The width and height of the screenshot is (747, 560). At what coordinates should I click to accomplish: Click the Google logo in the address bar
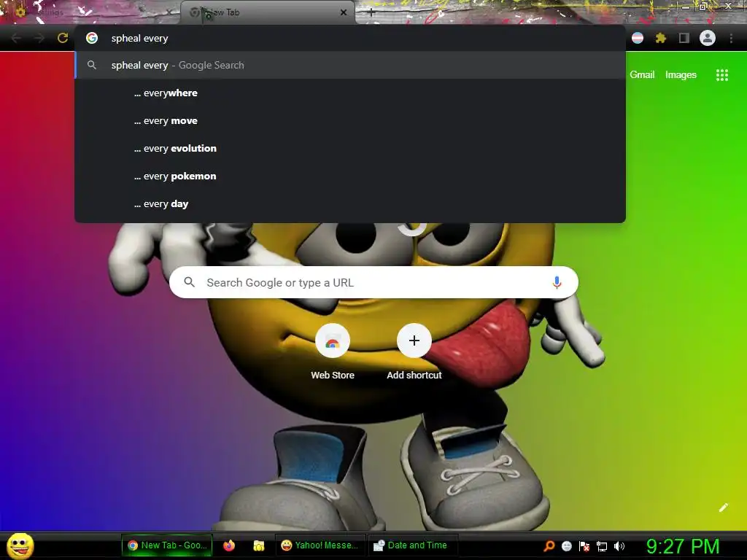(x=92, y=38)
